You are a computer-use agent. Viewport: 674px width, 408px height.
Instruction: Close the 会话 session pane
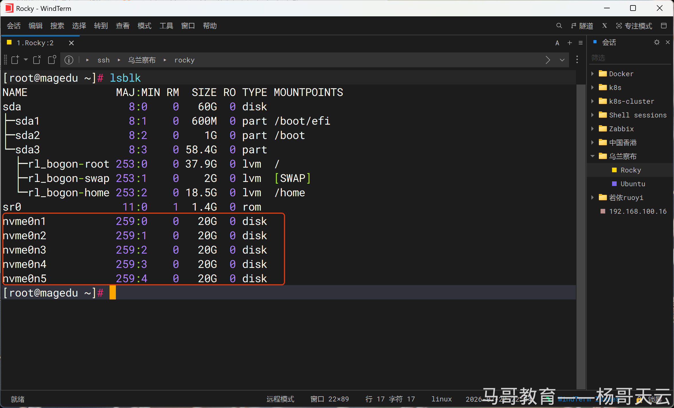(668, 42)
